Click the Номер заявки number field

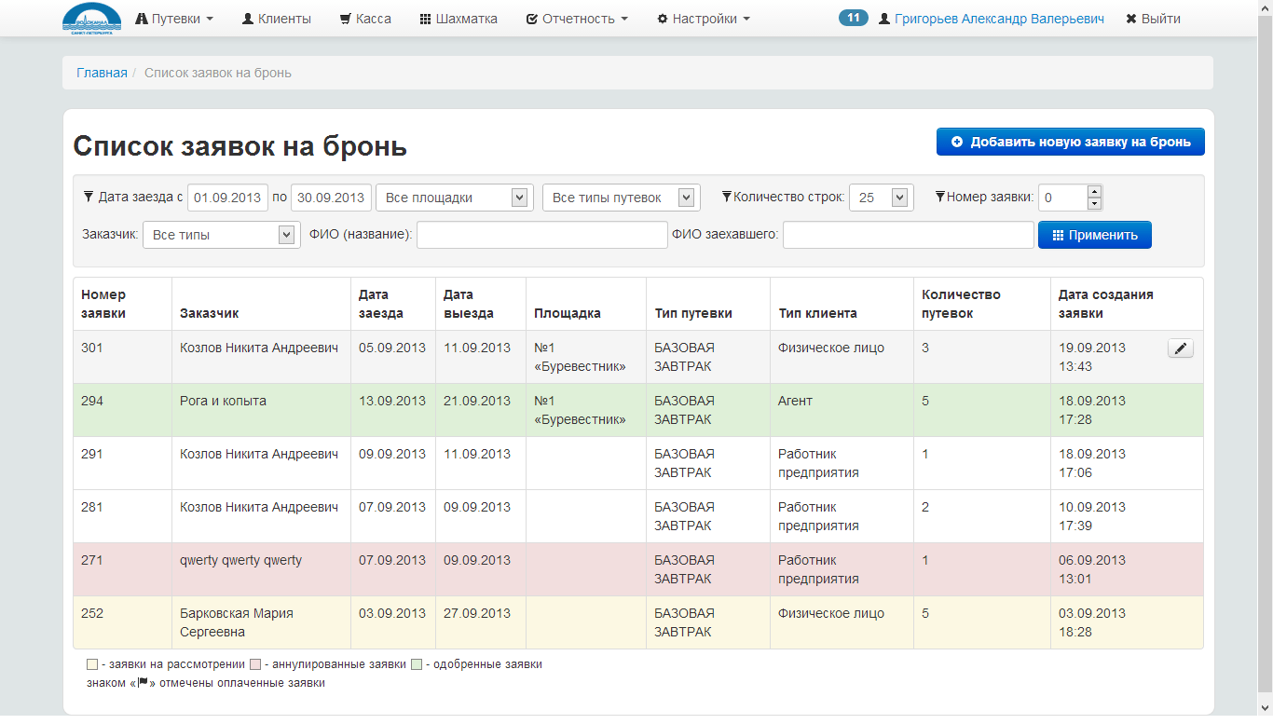click(1062, 198)
